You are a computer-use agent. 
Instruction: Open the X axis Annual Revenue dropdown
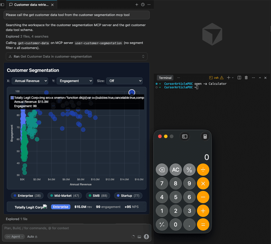point(30,81)
